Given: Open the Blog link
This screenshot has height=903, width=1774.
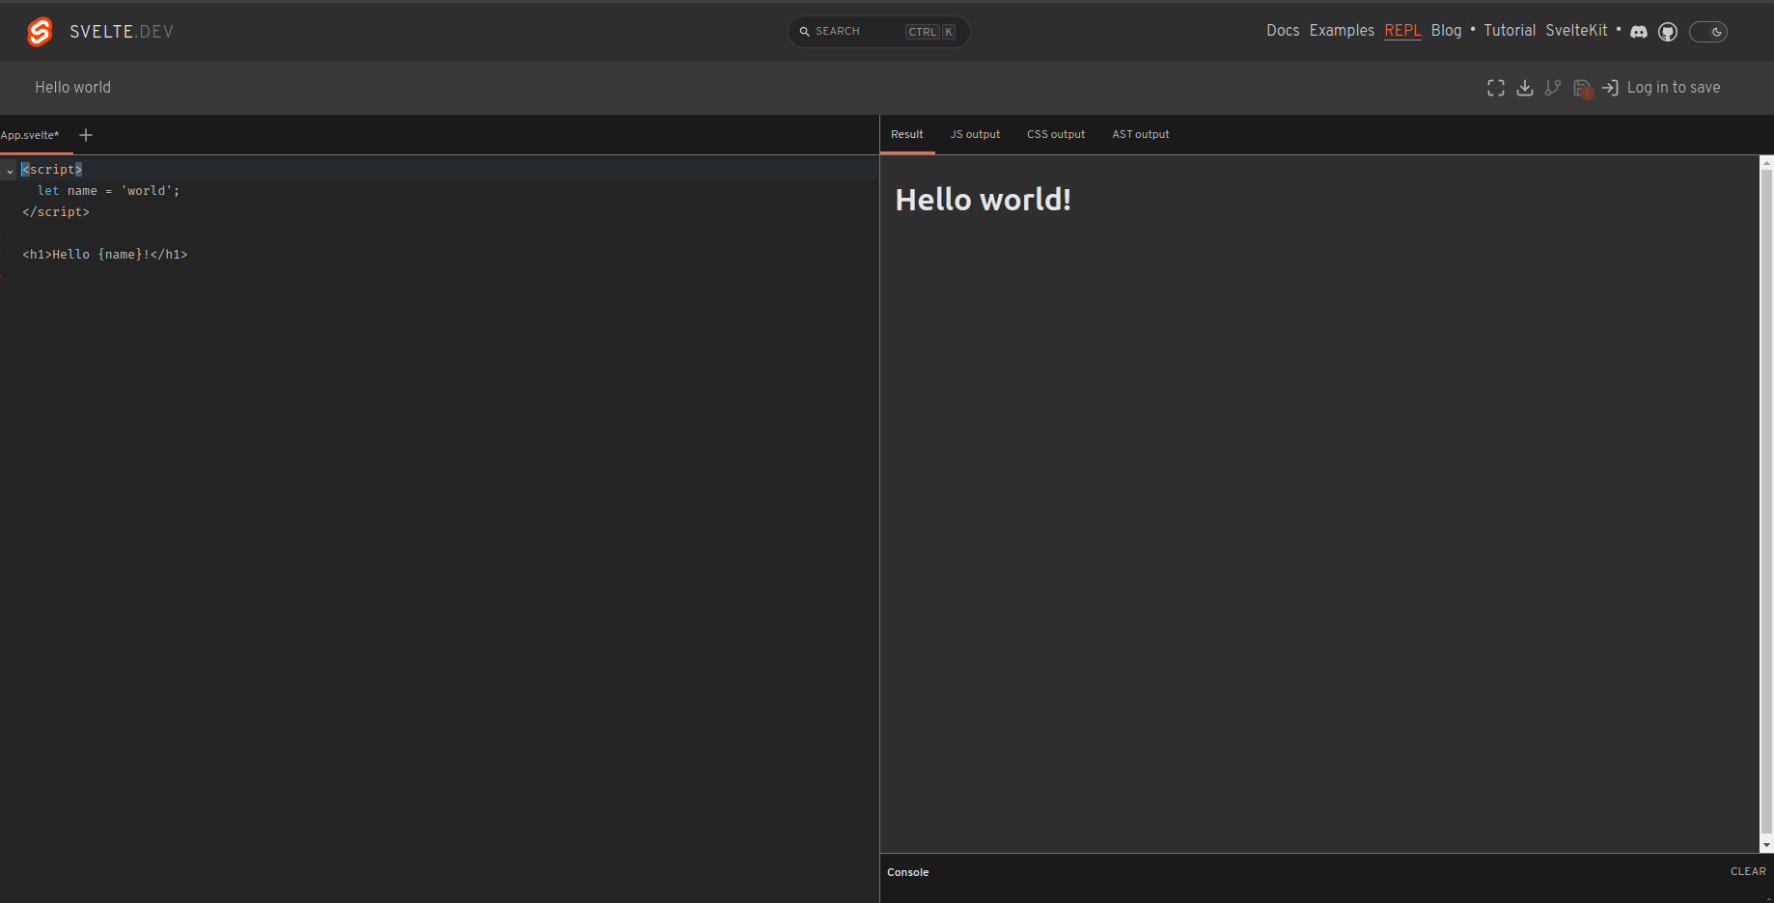Looking at the screenshot, I should coord(1446,31).
